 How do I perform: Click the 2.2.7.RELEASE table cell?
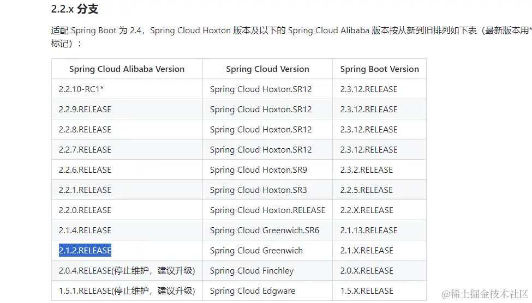[85, 150]
